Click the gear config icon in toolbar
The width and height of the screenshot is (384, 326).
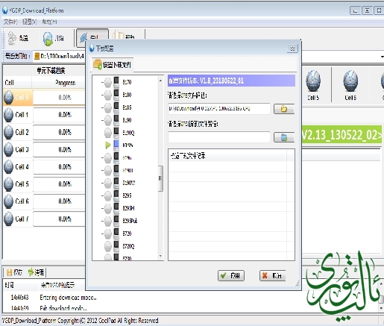pyautogui.click(x=12, y=38)
